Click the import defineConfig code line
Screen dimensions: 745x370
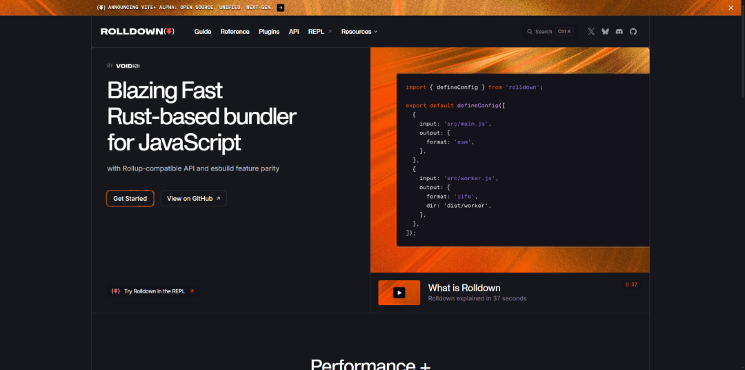pyautogui.click(x=474, y=88)
